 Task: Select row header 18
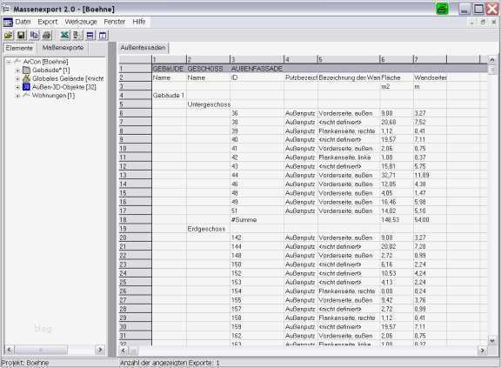[x=135, y=220]
